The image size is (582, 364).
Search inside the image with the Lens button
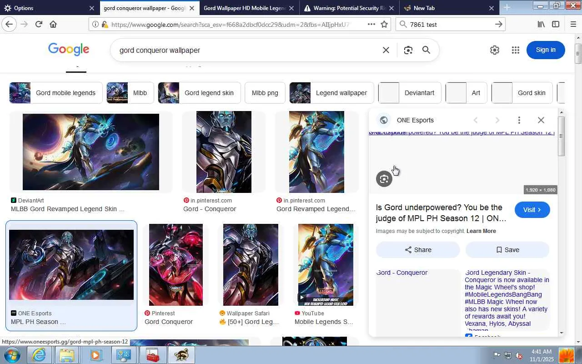(384, 179)
